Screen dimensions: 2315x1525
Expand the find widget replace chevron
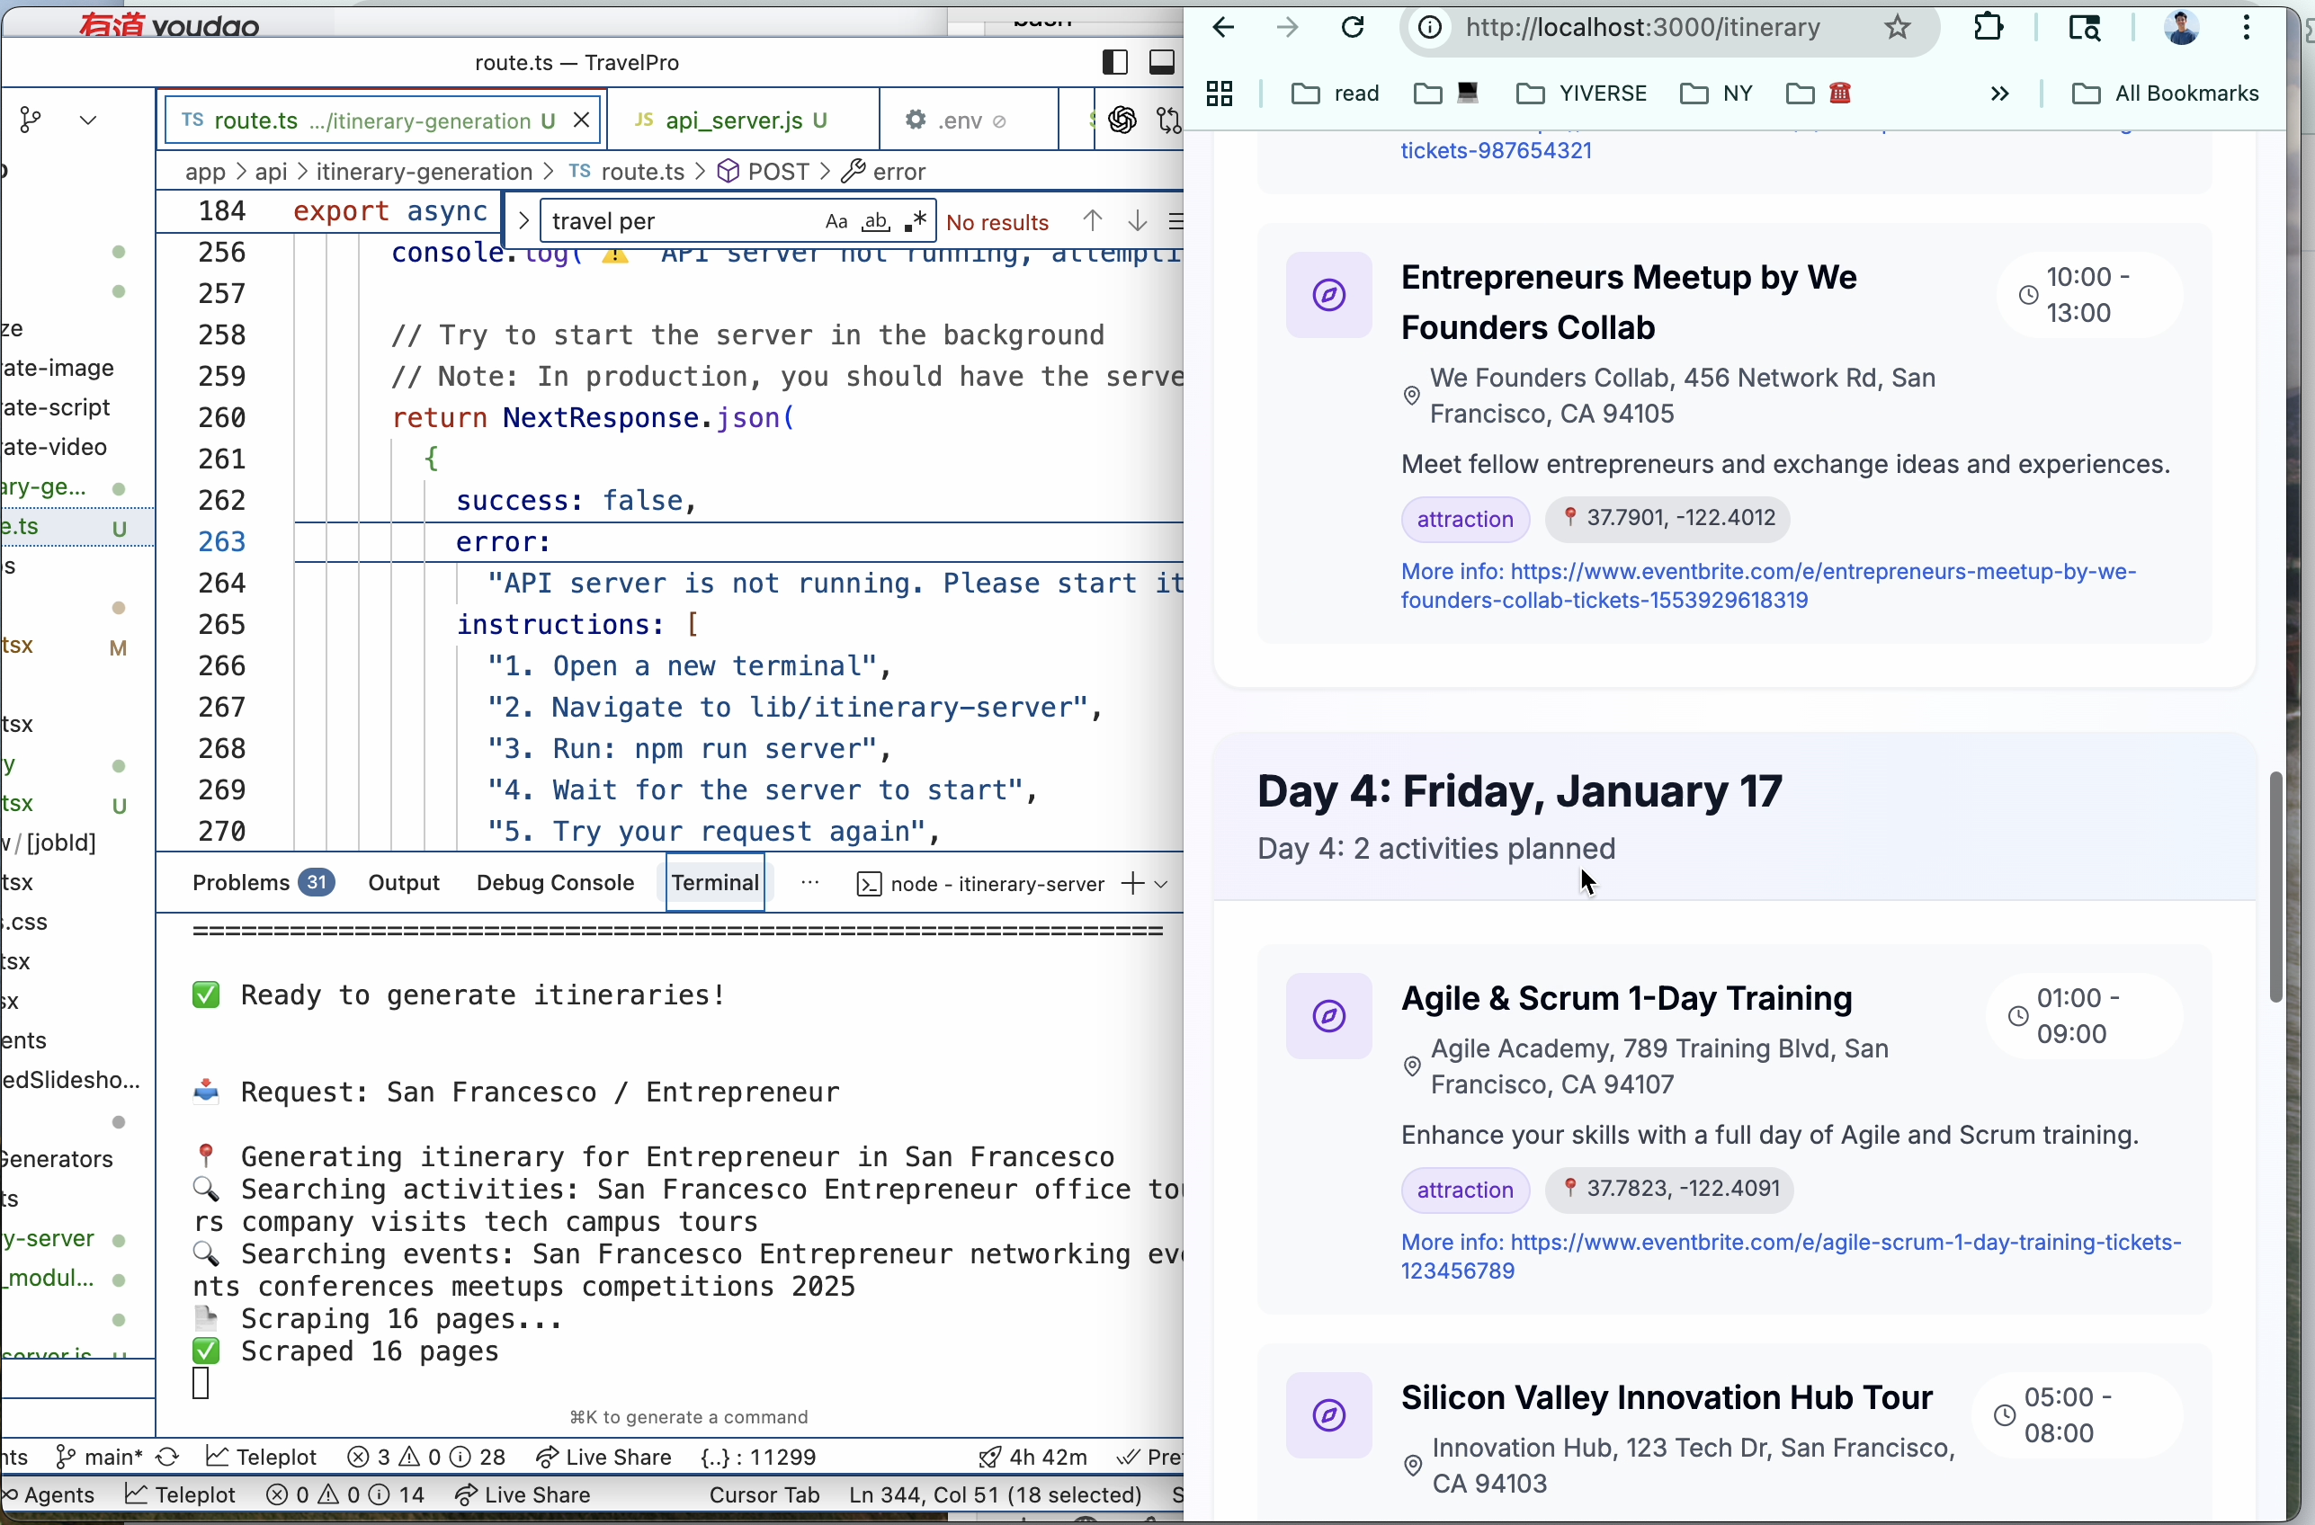click(x=523, y=222)
